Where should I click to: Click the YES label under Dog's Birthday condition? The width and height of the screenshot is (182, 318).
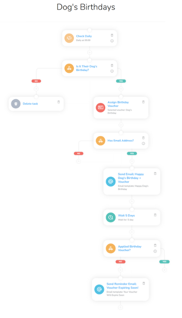coord(121,81)
